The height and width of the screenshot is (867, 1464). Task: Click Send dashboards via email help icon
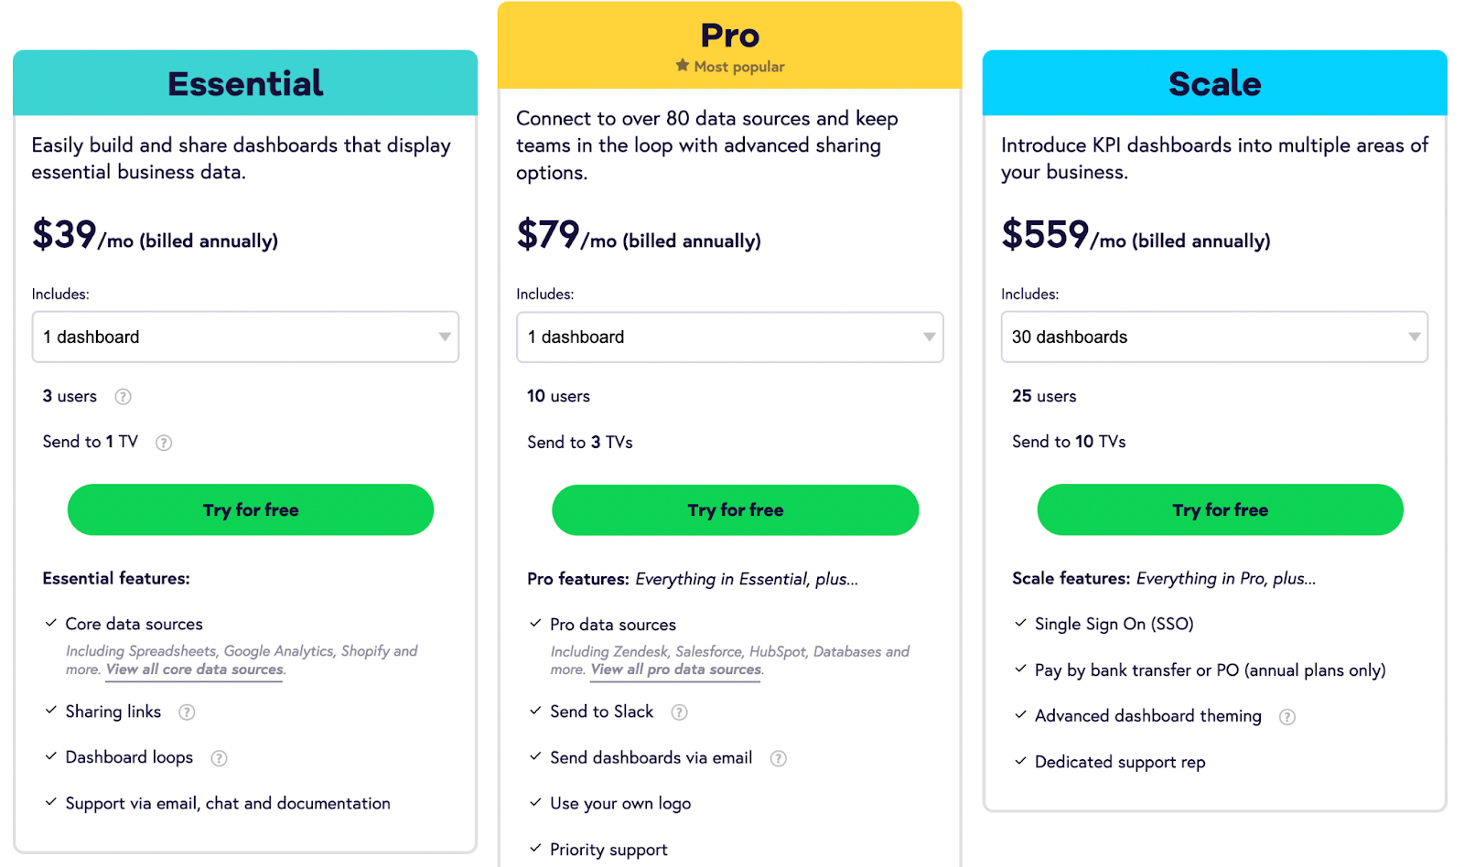tap(779, 758)
